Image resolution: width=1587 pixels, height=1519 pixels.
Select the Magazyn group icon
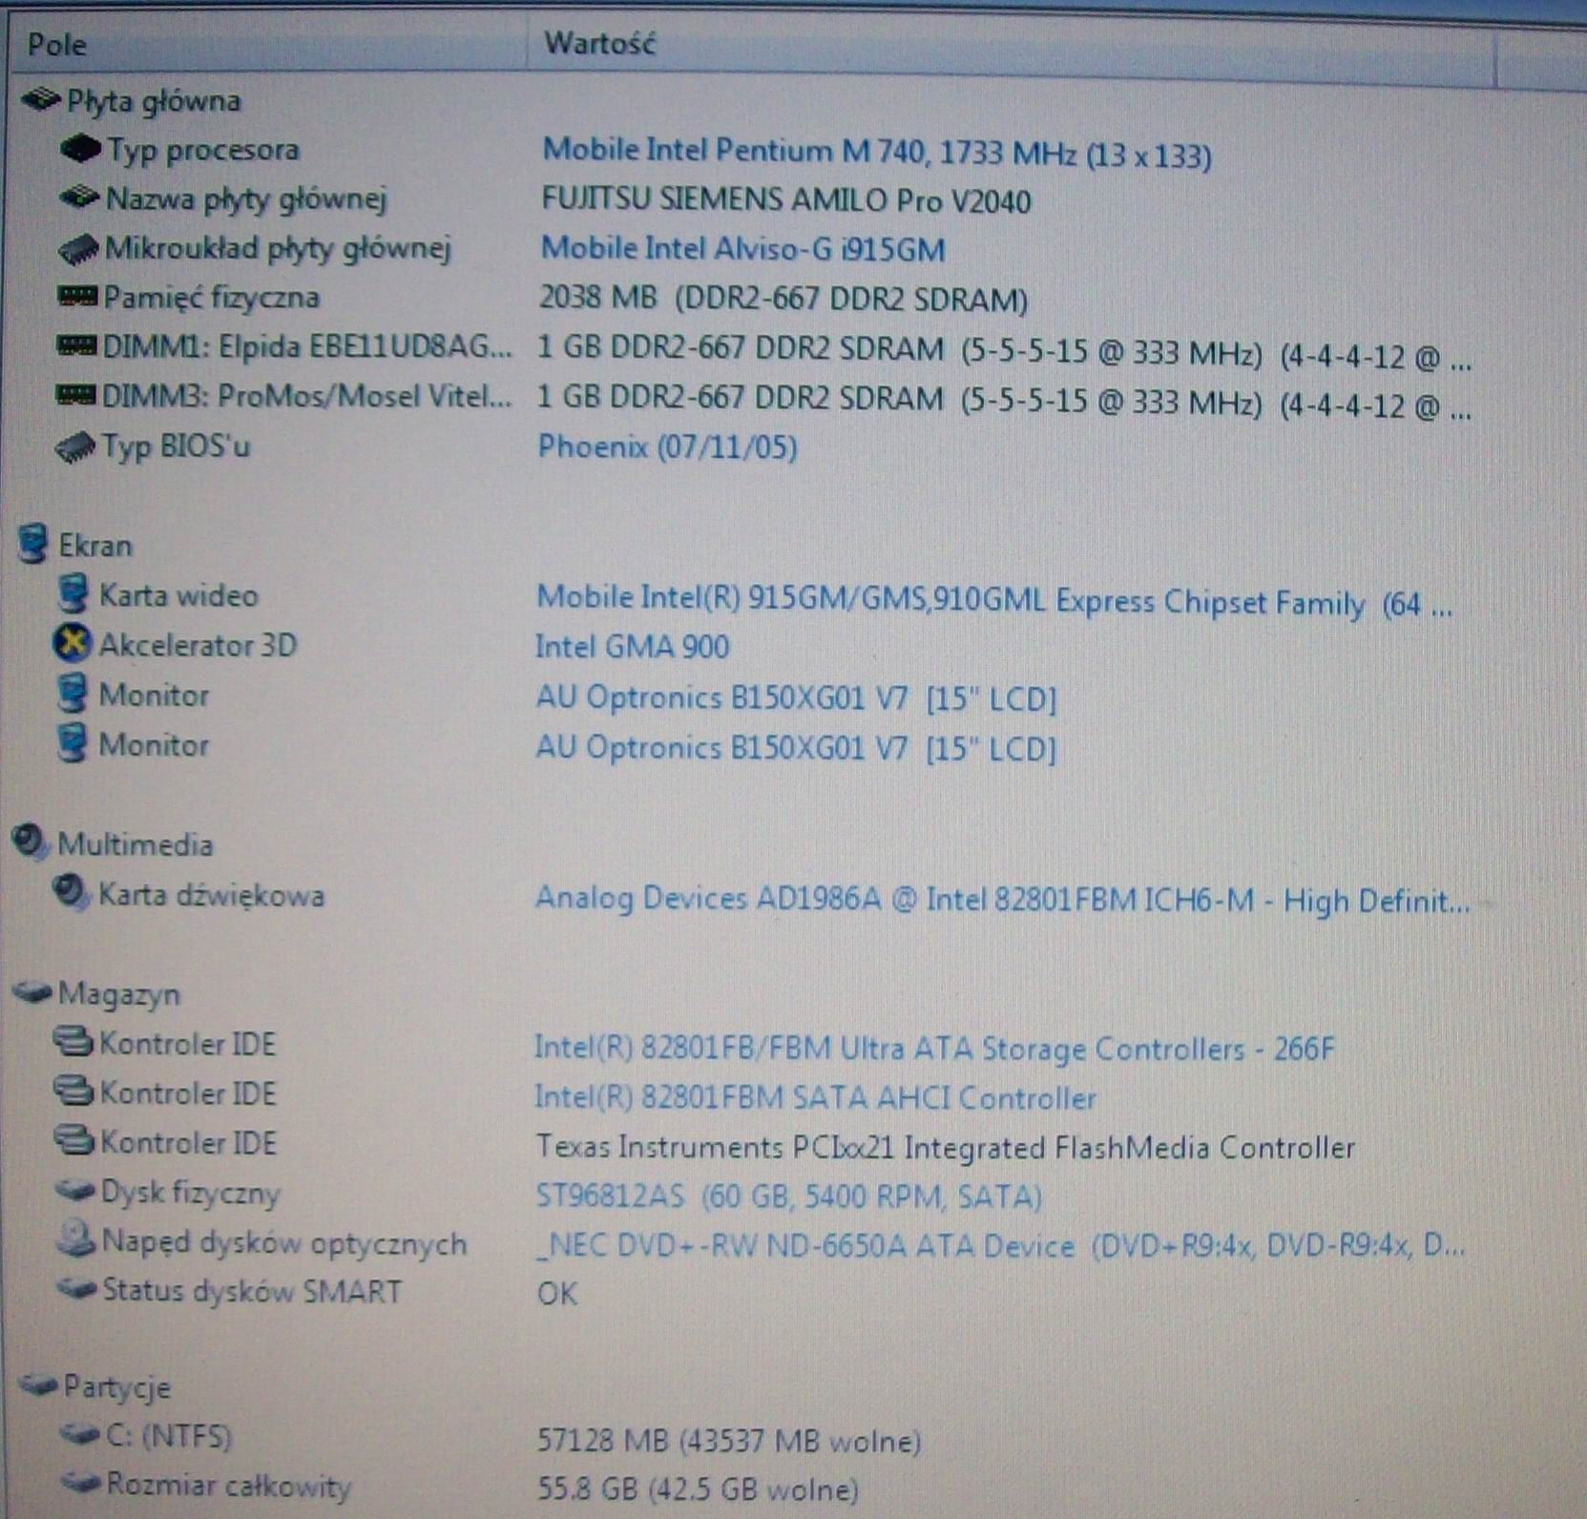tap(31, 993)
